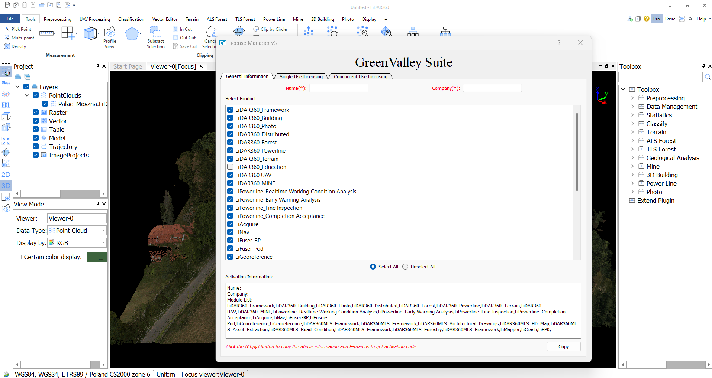This screenshot has height=378, width=712.
Task: Click the new file icon in quick access bar
Action: pyautogui.click(x=7, y=5)
